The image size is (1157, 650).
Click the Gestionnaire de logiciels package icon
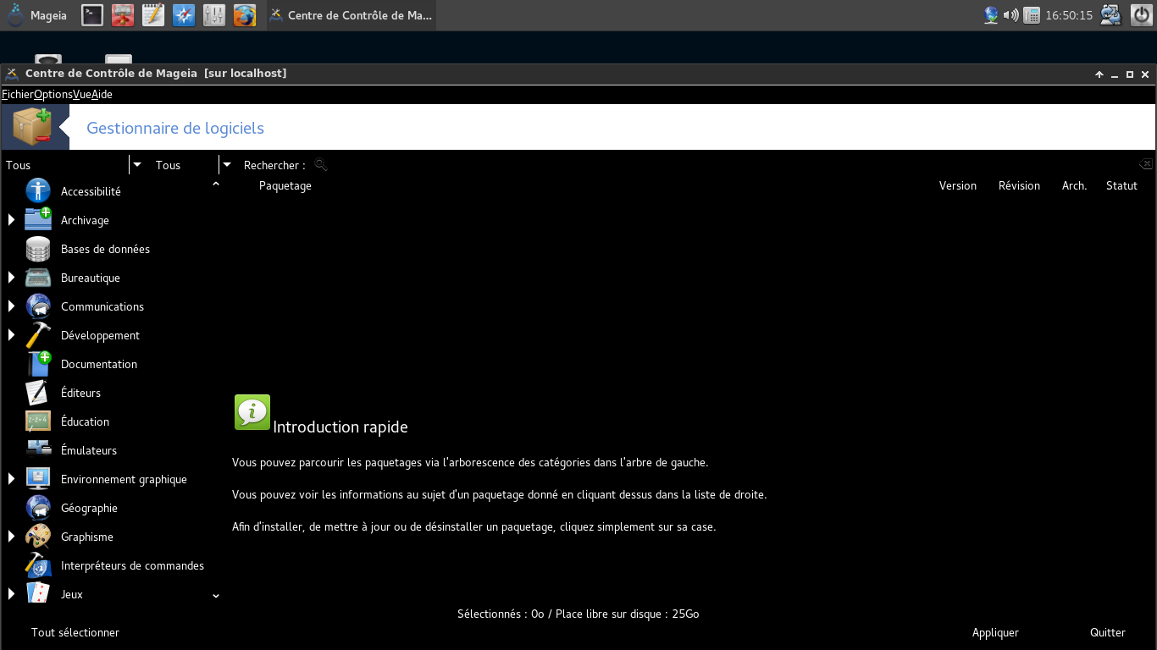click(x=32, y=127)
